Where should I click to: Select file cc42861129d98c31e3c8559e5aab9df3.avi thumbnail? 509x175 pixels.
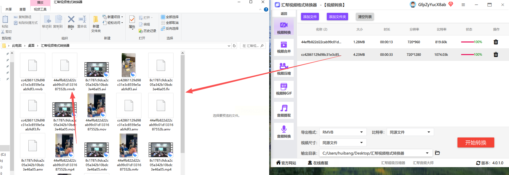(x=129, y=66)
